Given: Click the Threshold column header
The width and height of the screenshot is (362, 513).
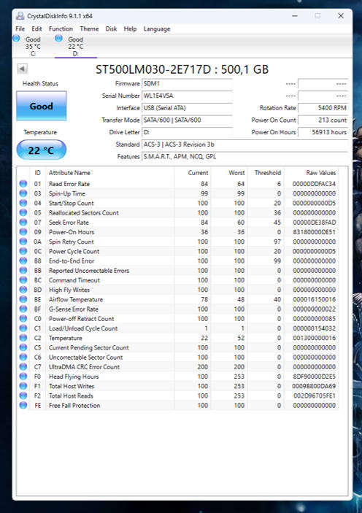Looking at the screenshot, I should 268,173.
